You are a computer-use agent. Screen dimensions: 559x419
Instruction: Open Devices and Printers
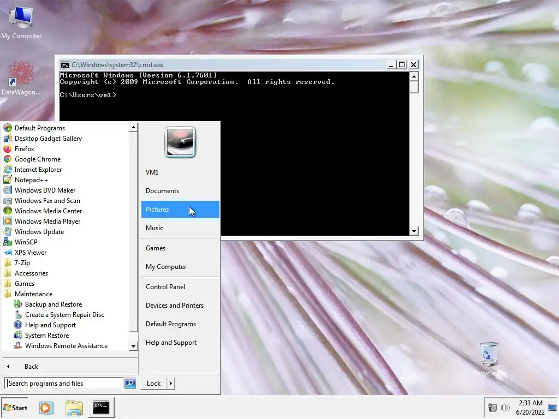[180, 306]
